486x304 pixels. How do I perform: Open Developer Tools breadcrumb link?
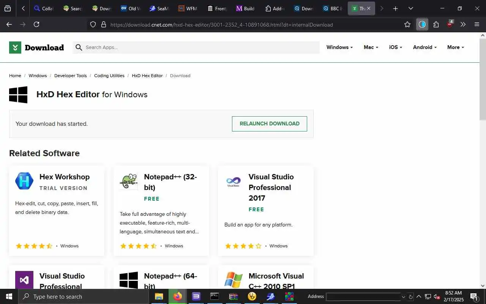[x=71, y=76]
